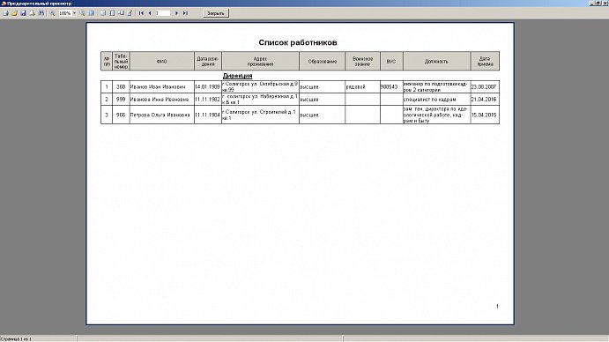Viewport: 609px width, 342px height.
Task: Click the 100% zoom value field
Action: pyautogui.click(x=65, y=13)
